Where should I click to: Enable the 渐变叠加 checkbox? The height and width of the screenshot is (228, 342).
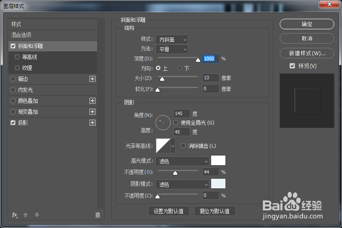pyautogui.click(x=13, y=112)
